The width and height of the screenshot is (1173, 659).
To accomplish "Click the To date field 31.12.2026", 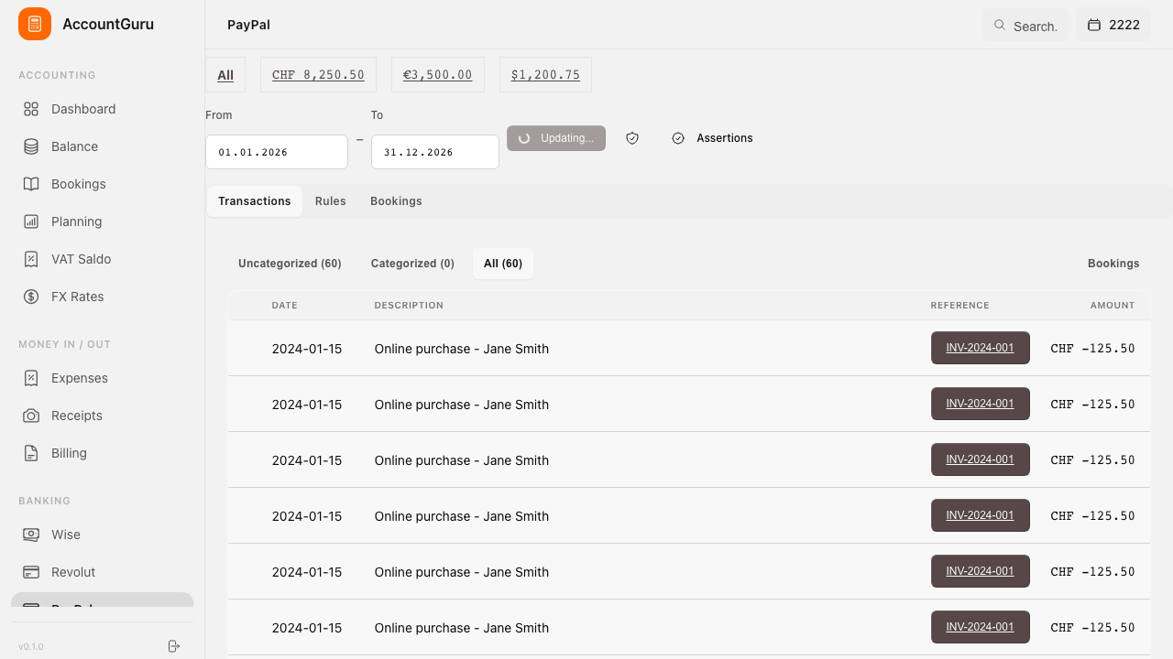I will coord(435,152).
